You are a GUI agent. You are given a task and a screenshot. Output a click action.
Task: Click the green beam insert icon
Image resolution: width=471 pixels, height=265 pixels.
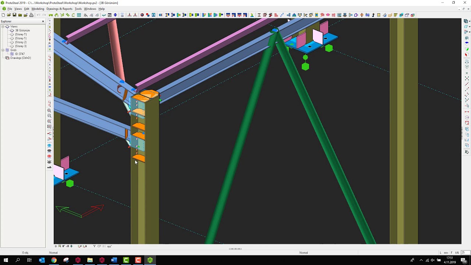(x=51, y=15)
